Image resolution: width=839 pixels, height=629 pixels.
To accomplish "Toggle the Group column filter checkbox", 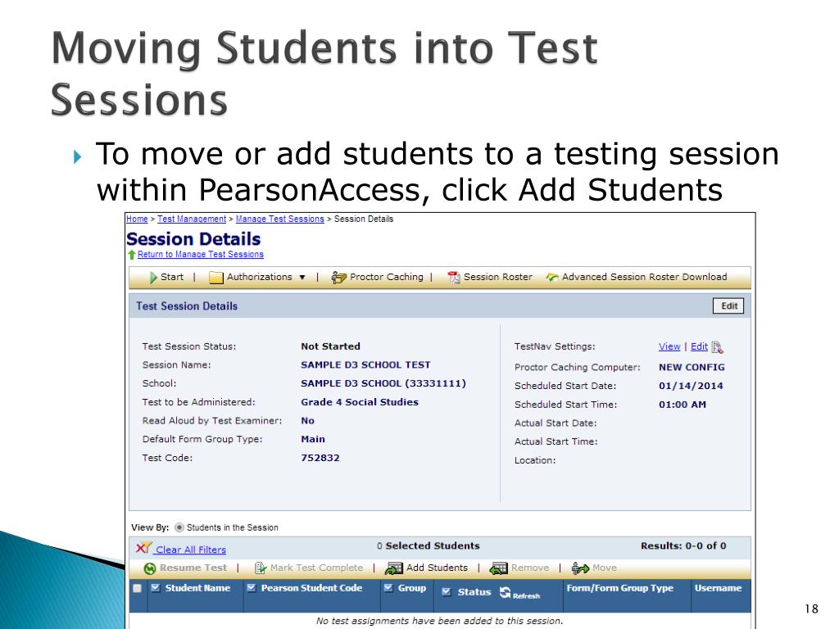I will pyautogui.click(x=388, y=588).
